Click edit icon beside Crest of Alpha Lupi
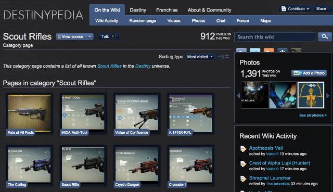The height and width of the screenshot is (192, 333). pos(243,164)
